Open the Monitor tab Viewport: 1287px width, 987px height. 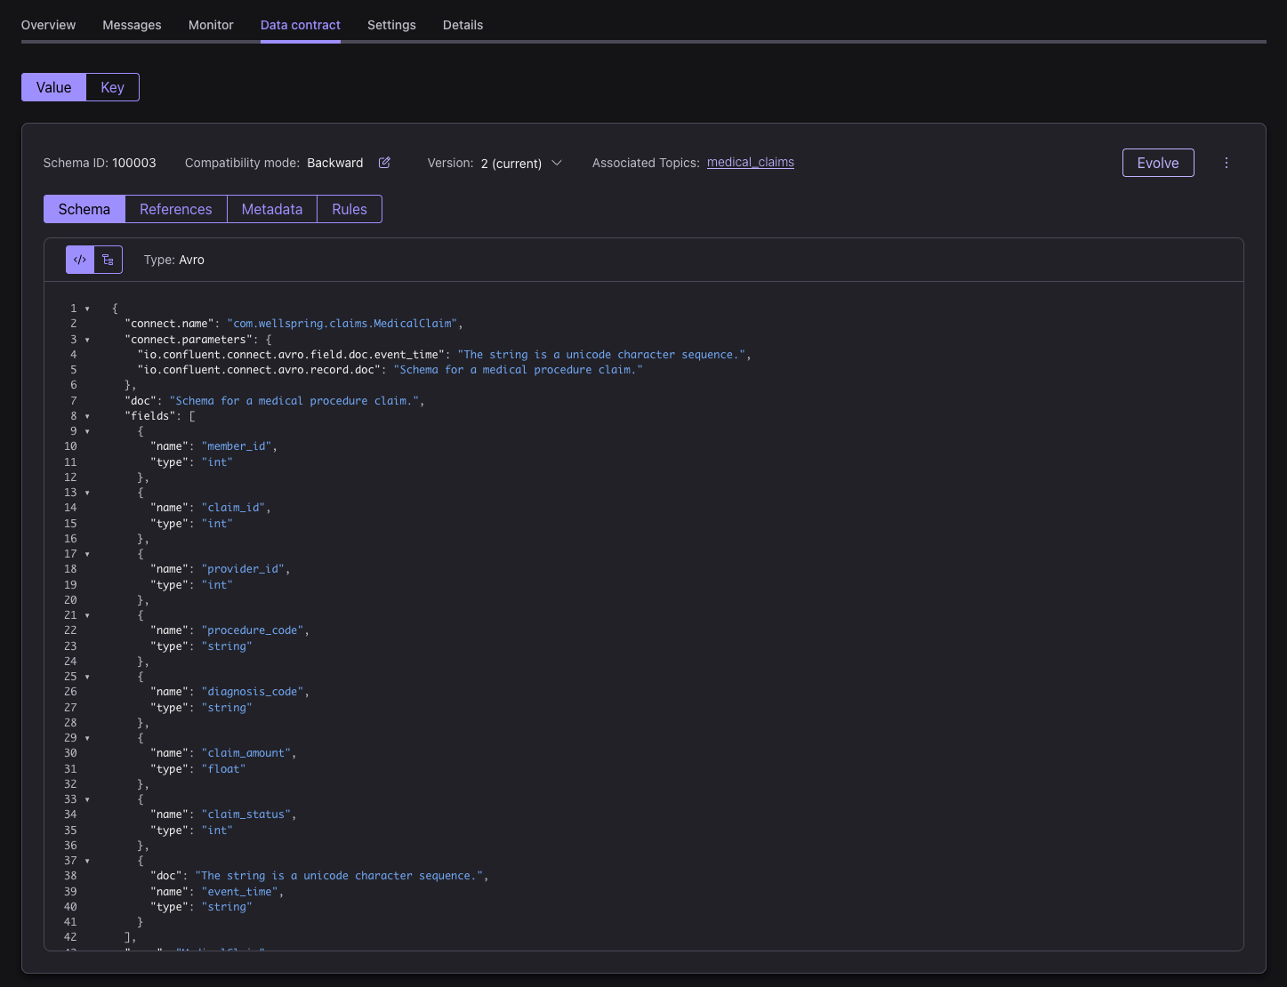coord(211,25)
